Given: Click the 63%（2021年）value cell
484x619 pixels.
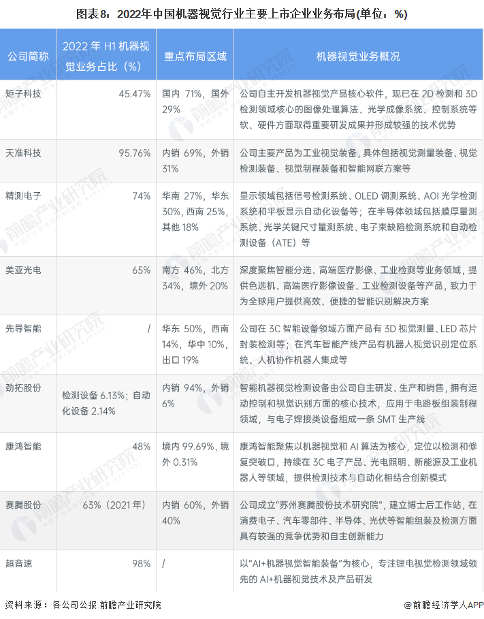Looking at the screenshot, I should [114, 505].
